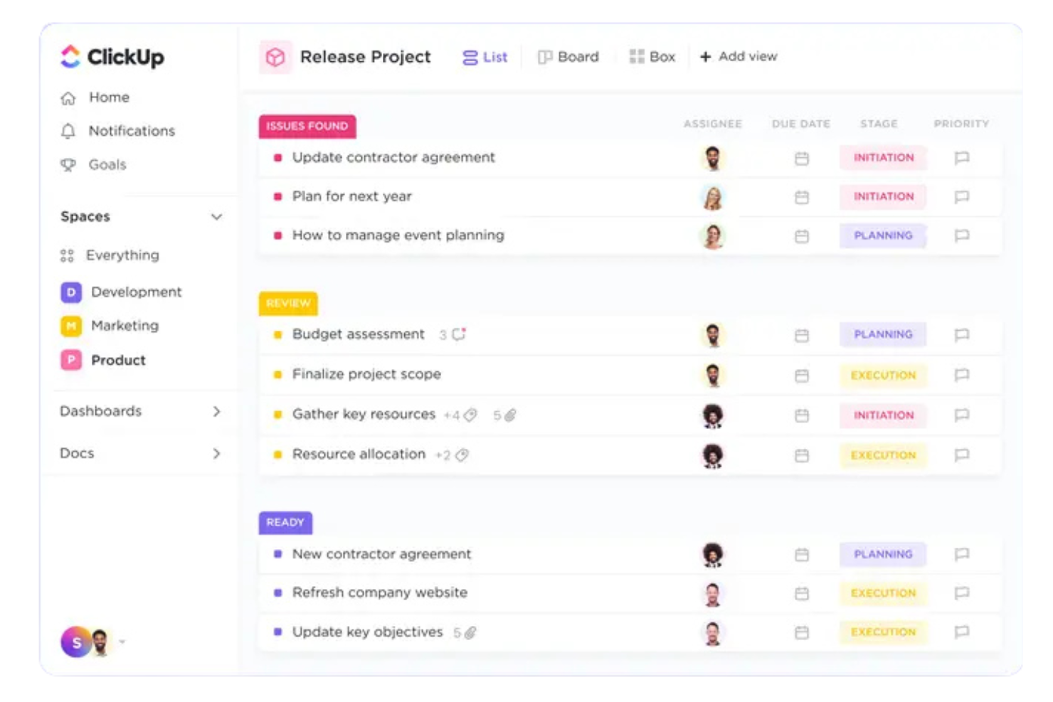Change INITIATION stage on Gather key resources
This screenshot has width=1053, height=702.
coord(884,415)
